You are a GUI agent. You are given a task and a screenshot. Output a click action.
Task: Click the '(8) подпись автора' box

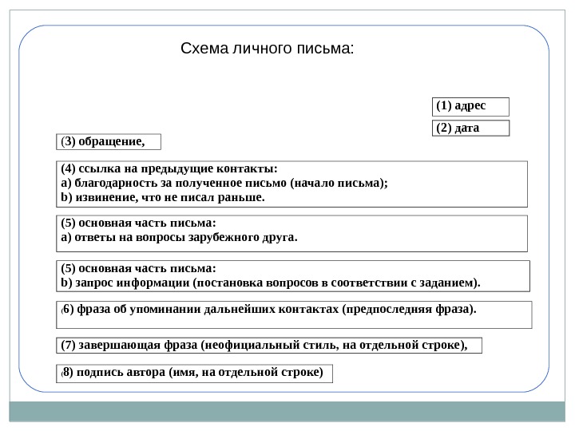pyautogui.click(x=194, y=374)
